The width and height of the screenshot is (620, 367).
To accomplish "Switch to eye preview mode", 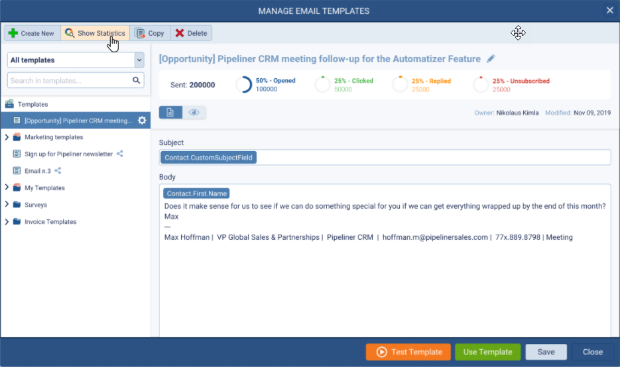I will click(x=194, y=113).
